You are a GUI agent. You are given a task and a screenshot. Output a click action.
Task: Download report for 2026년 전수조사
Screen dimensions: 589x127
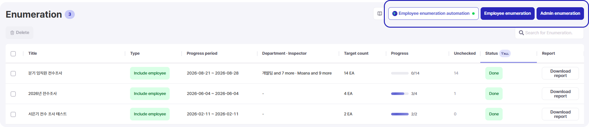(x=560, y=94)
